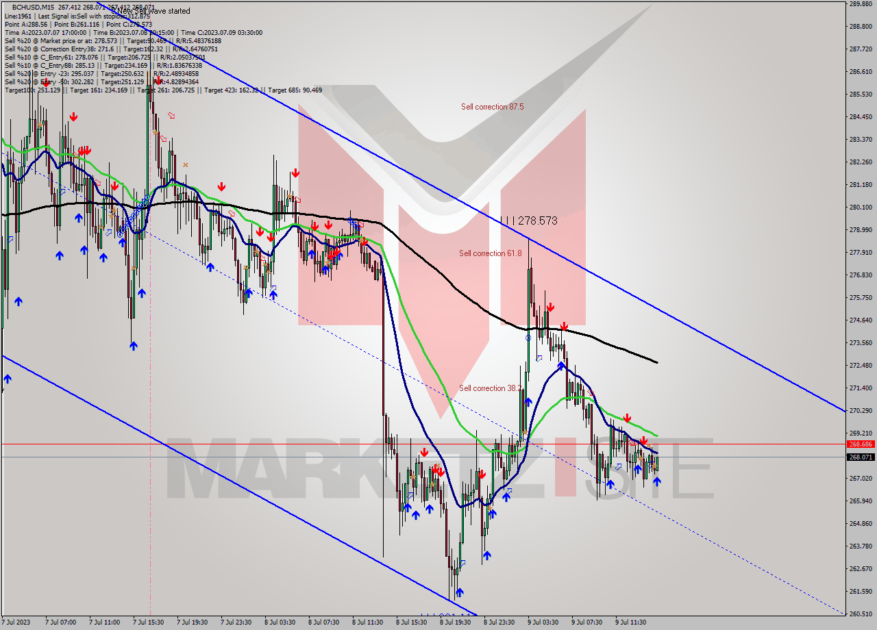
Task: Click the BCHUSD,M15 symbol title
Action: click(x=32, y=7)
